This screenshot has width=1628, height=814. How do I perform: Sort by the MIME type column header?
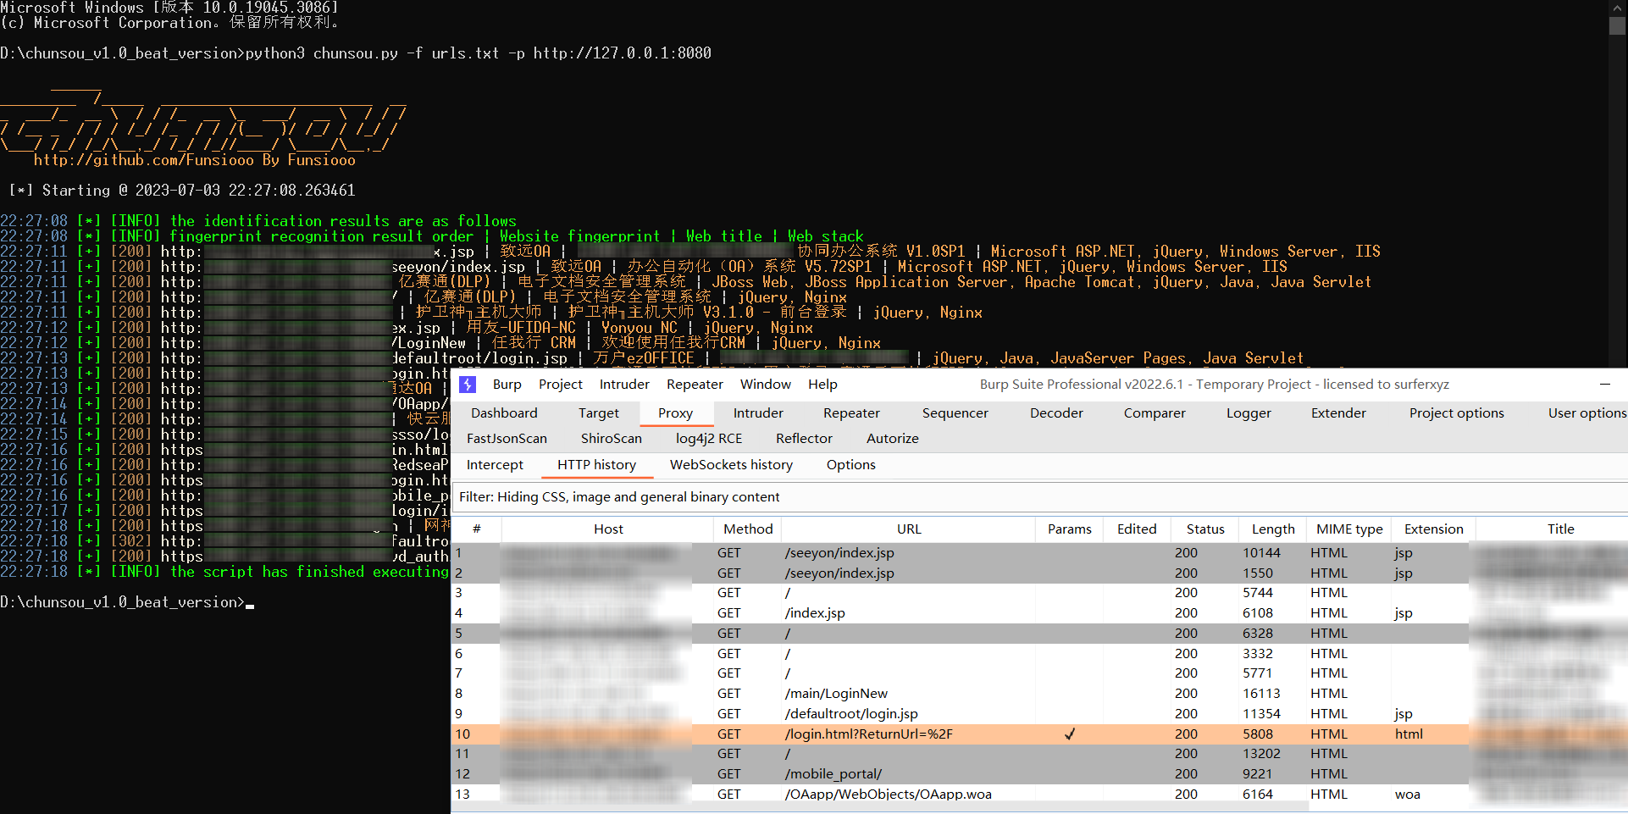(1349, 529)
